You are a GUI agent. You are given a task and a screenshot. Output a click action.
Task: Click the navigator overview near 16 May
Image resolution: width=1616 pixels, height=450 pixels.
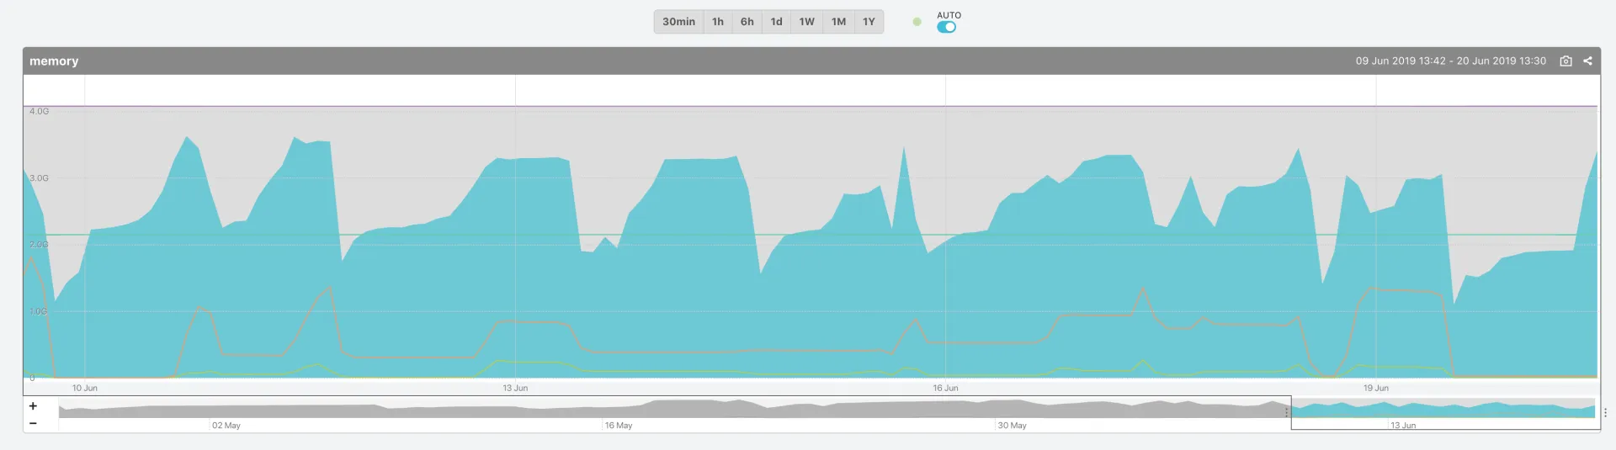[x=619, y=410]
